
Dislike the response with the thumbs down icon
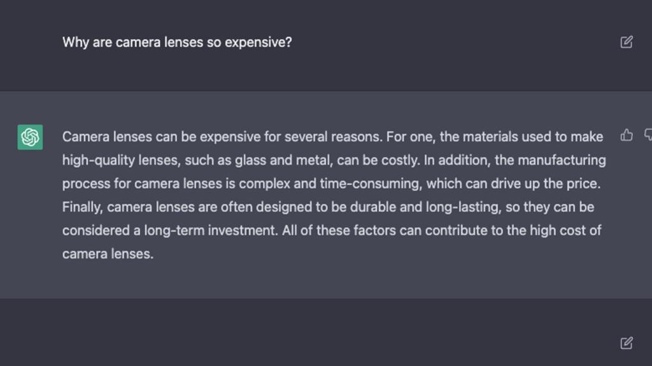coord(648,135)
